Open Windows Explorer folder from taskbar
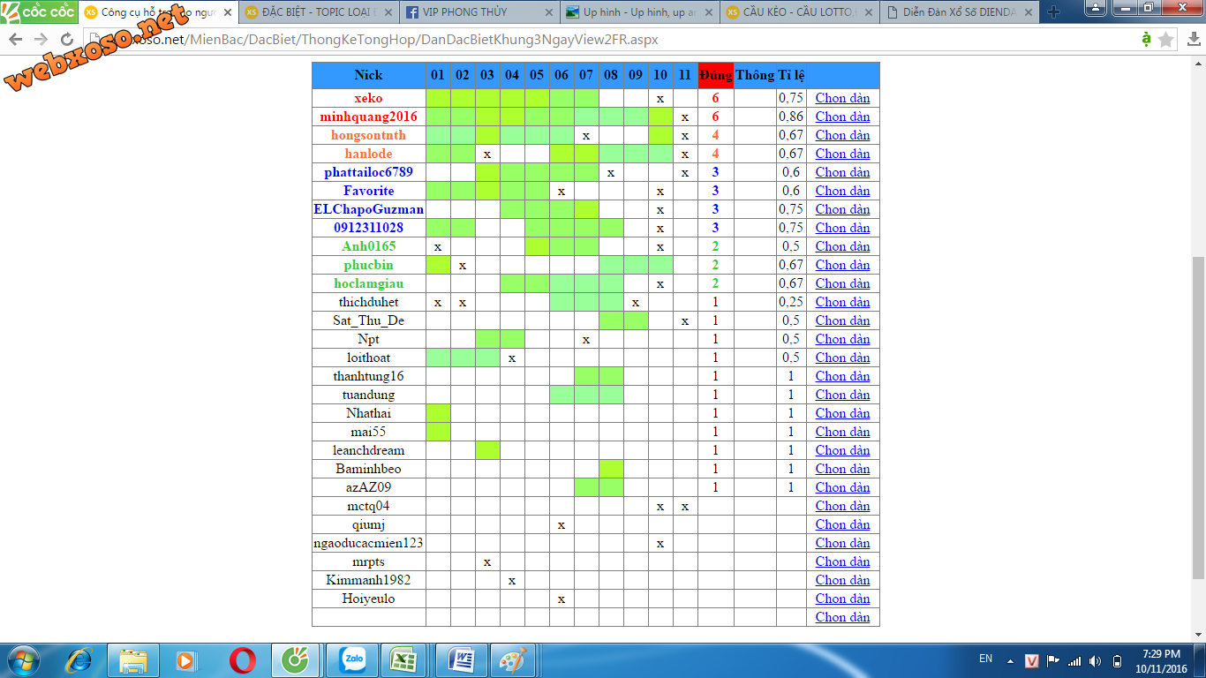 133,660
